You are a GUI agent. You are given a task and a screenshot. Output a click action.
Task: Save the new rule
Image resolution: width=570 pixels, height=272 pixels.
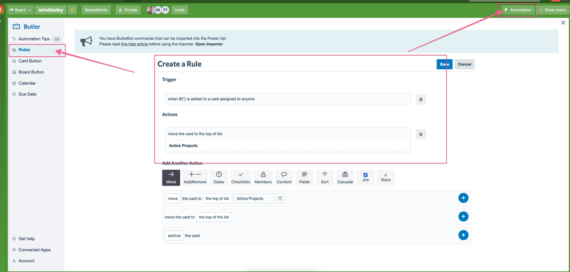[444, 64]
